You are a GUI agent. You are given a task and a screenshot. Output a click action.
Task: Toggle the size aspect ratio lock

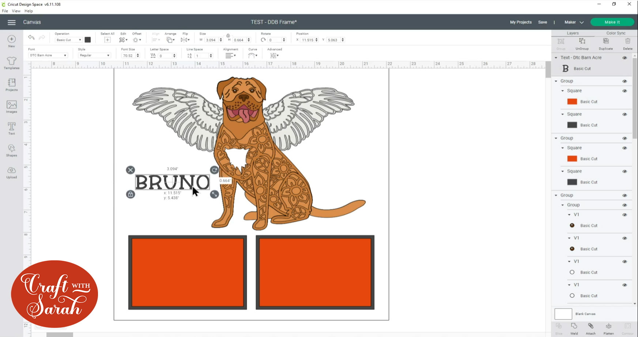(x=228, y=35)
